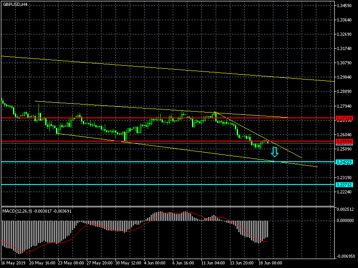Click the 1.34590 price scale value
The image size is (358, 268).
click(x=345, y=6)
